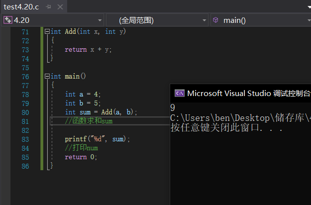This screenshot has height=205, width=311.
Task: Open the tab overflow dropdown arrow
Action: coord(309,7)
